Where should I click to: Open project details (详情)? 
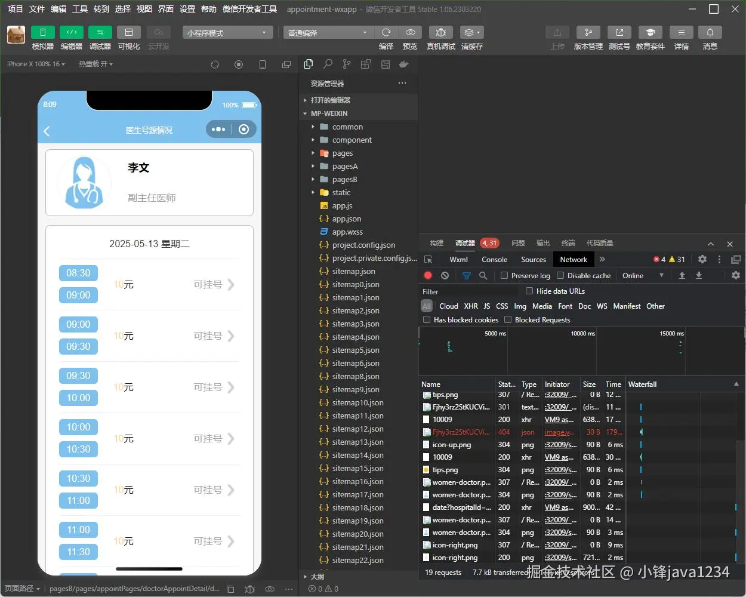click(x=682, y=32)
